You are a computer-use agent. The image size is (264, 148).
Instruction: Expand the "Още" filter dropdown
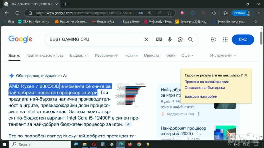point(187,55)
